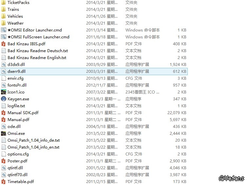This screenshot has width=248, height=185.
Task: Select file name "Omsi.exe"
Action: [16, 134]
